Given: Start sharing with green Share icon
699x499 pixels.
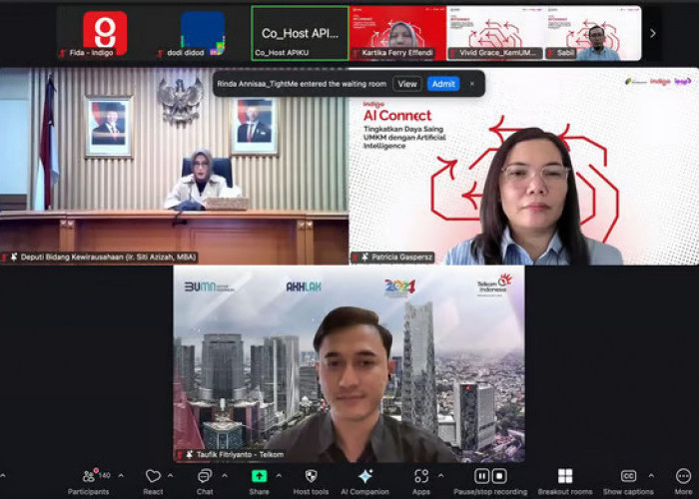Looking at the screenshot, I should coord(259,476).
